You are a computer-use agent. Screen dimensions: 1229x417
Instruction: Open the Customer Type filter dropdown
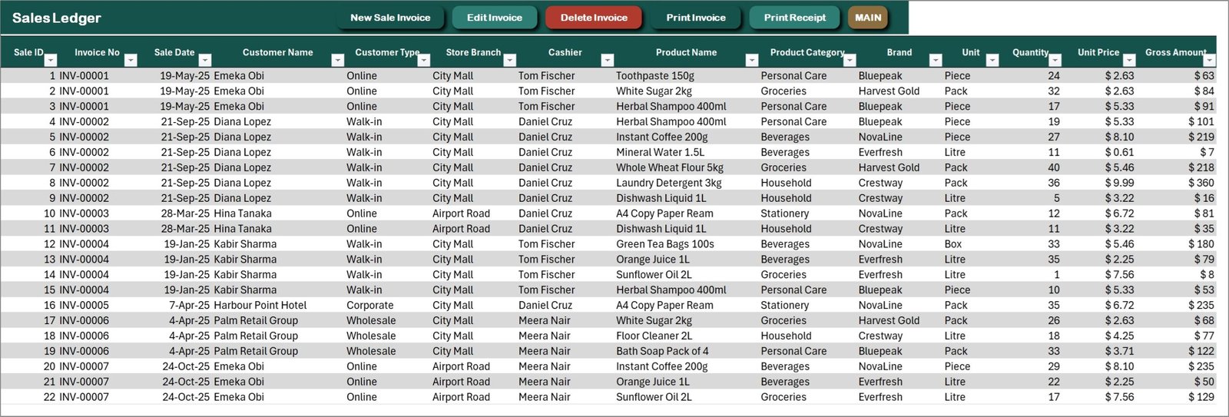point(424,60)
